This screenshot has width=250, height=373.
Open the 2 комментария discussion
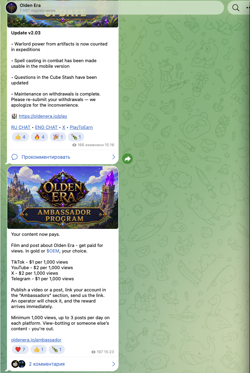(x=47, y=364)
